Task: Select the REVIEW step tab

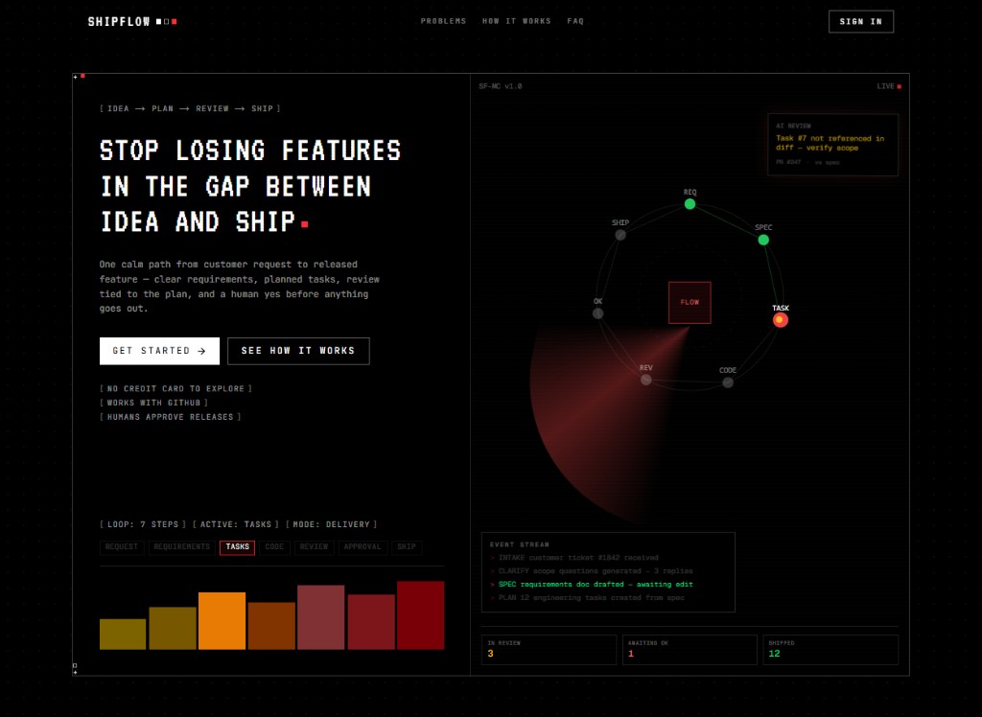Action: pyautogui.click(x=314, y=547)
